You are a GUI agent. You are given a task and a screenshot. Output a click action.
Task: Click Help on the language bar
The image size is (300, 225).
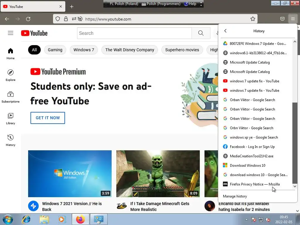pos(190,4)
